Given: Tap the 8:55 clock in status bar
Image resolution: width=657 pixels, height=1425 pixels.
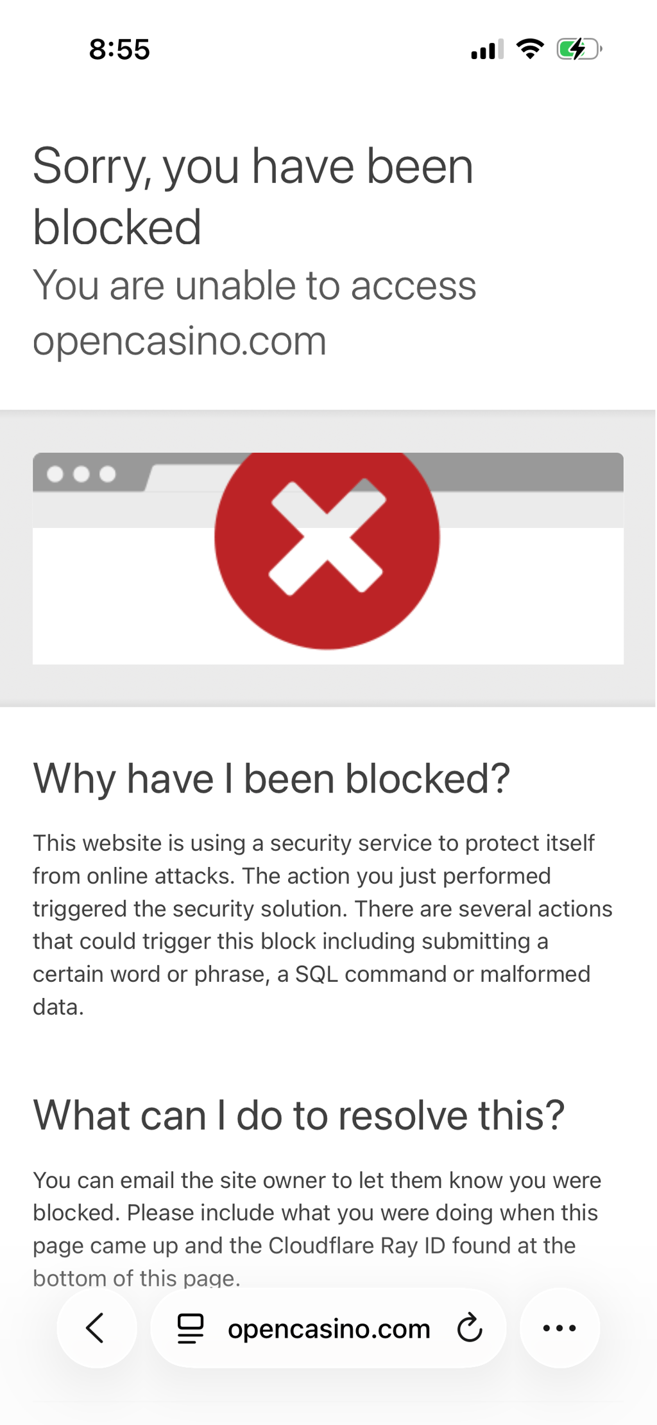Looking at the screenshot, I should (x=119, y=49).
